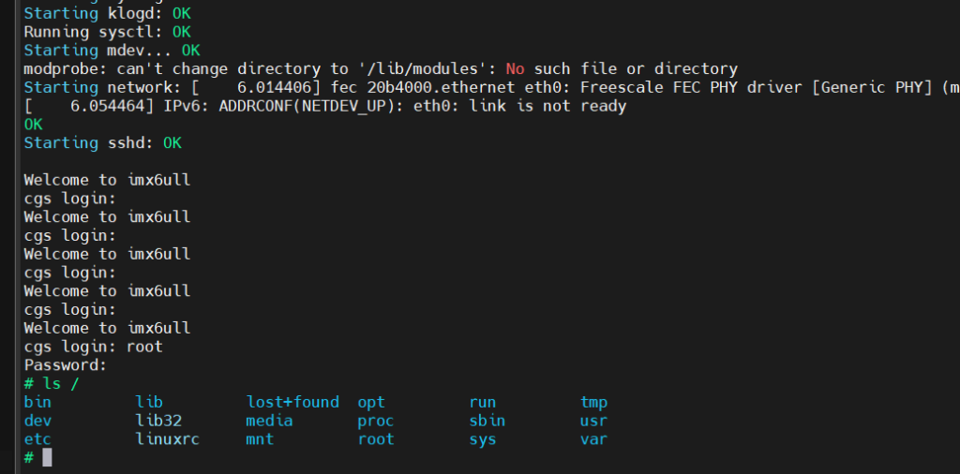This screenshot has width=960, height=474.
Task: Click the "Password:" prompt line
Action: point(66,365)
